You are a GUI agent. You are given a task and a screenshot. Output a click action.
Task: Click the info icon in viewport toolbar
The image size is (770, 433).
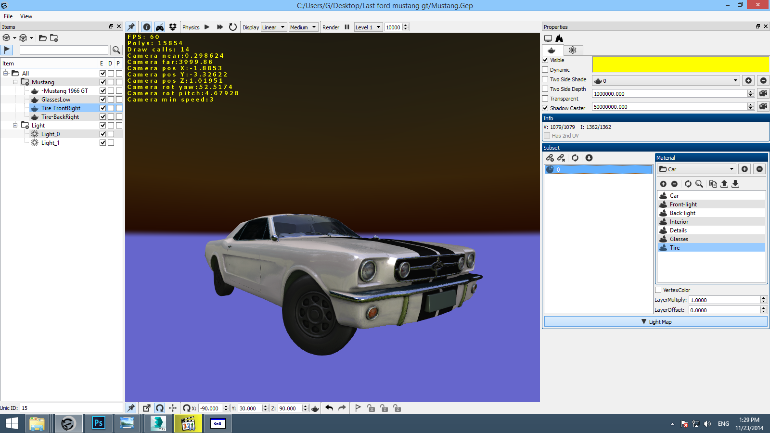coord(147,27)
